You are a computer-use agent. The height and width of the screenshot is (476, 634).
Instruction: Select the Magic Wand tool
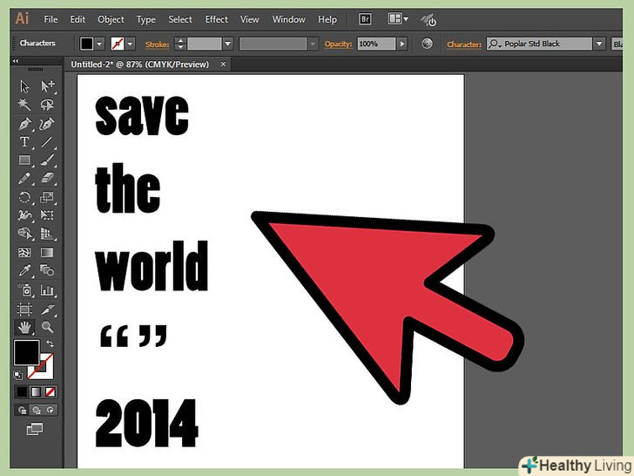click(25, 105)
